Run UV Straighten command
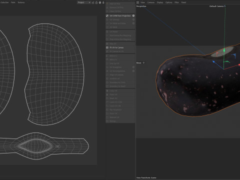This screenshot has height=180, width=240. point(118,67)
